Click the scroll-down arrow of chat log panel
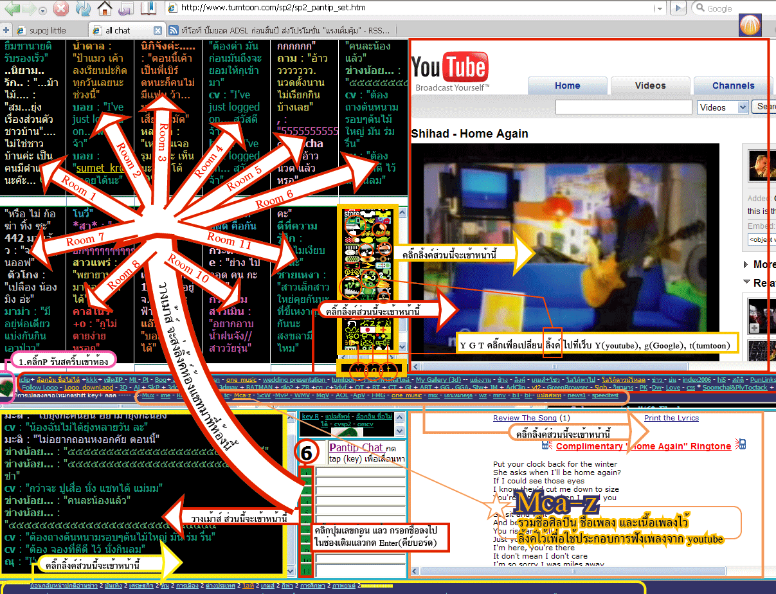The image size is (776, 594). coord(291,571)
